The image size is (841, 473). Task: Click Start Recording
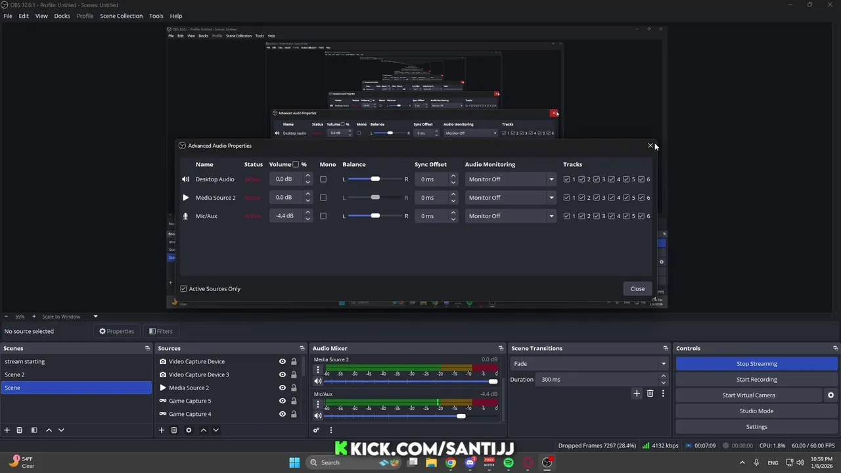click(757, 380)
